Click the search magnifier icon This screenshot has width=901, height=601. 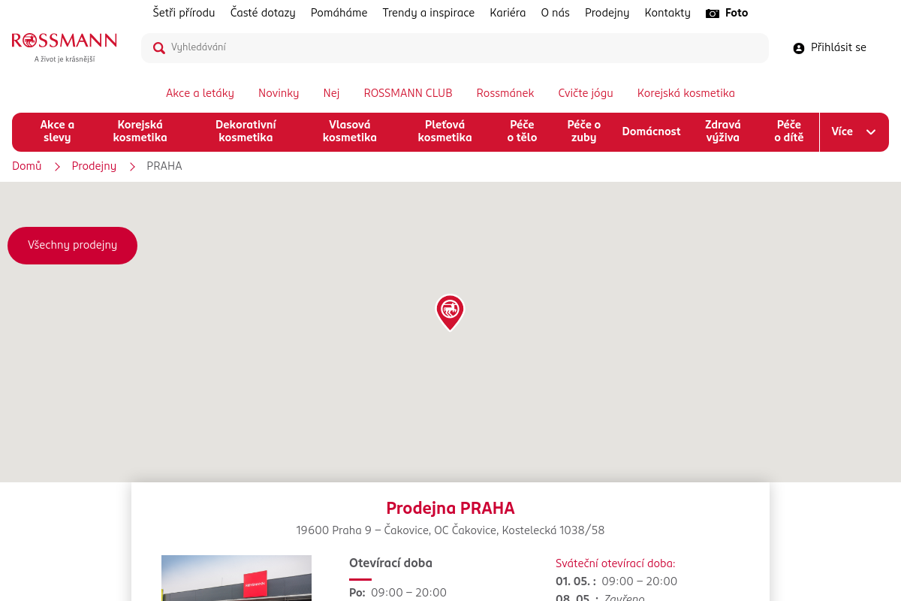point(159,48)
